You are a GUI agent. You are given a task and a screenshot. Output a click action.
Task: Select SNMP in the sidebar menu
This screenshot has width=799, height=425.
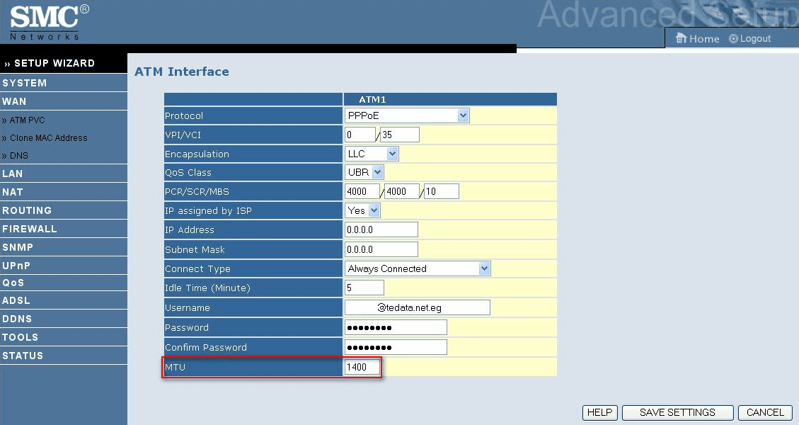tap(17, 247)
